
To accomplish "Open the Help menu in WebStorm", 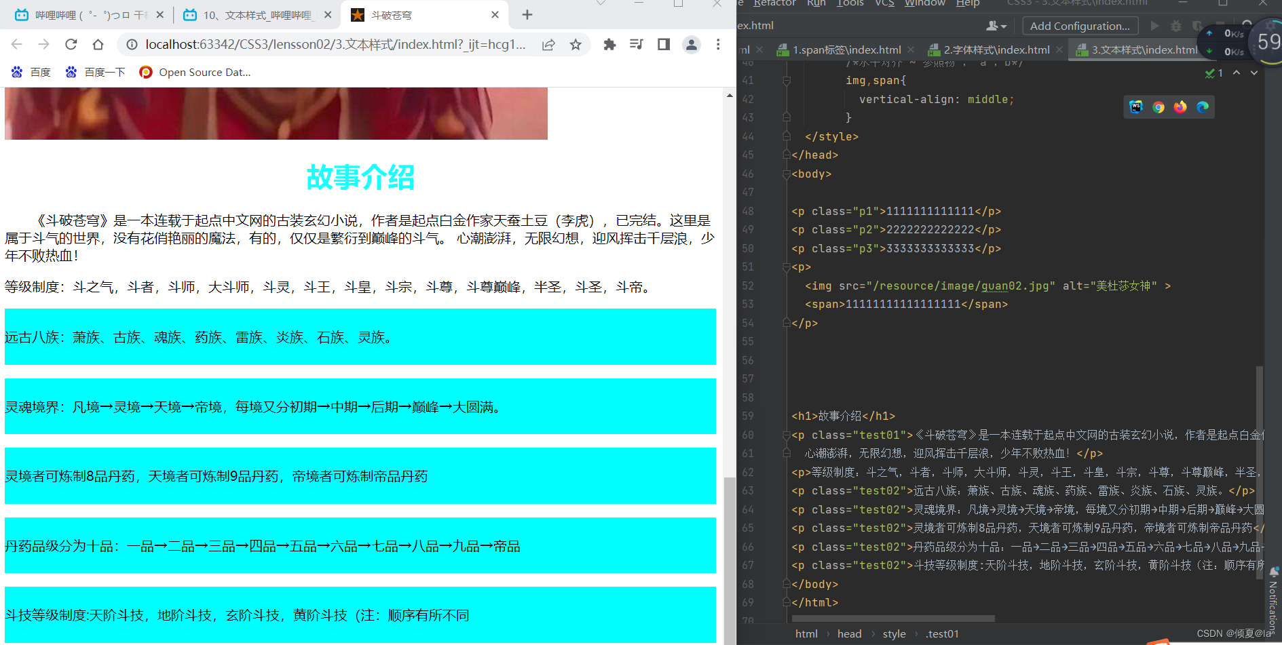I will click(968, 3).
